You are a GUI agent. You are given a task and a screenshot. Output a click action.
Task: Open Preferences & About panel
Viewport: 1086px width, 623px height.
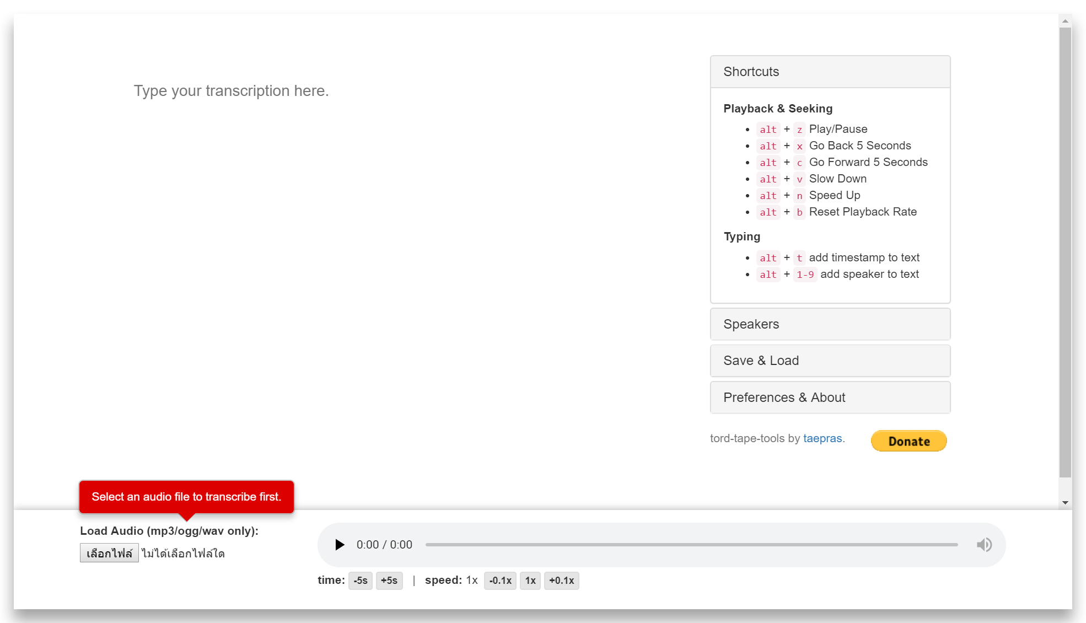[x=830, y=397]
